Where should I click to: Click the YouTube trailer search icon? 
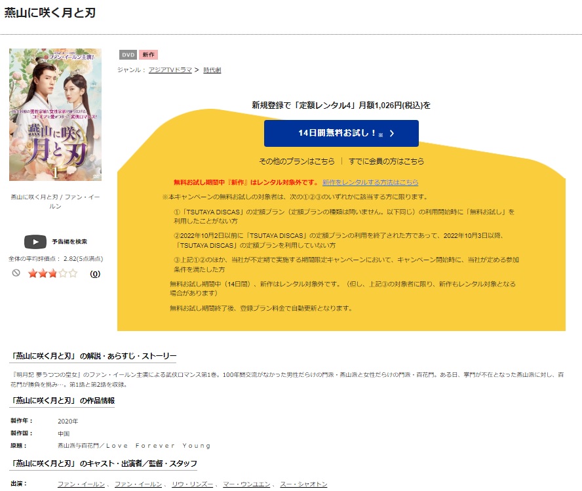(35, 242)
